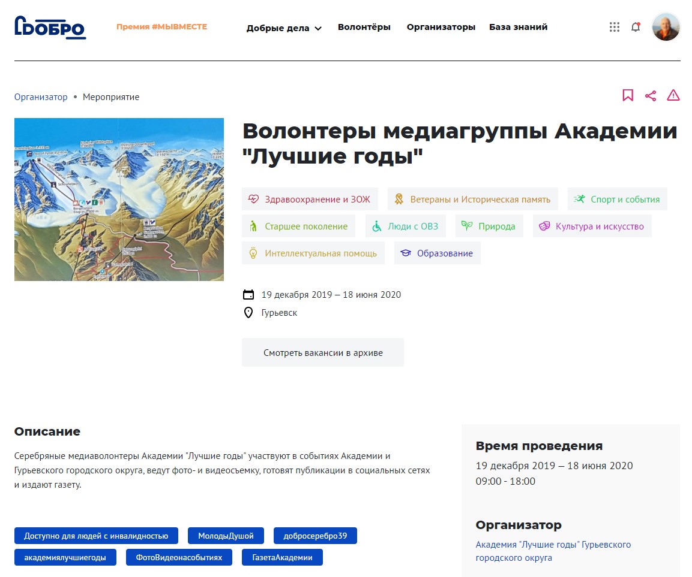Click the ribbon icon in the Ветераны tag
The width and height of the screenshot is (692, 577).
coord(399,199)
